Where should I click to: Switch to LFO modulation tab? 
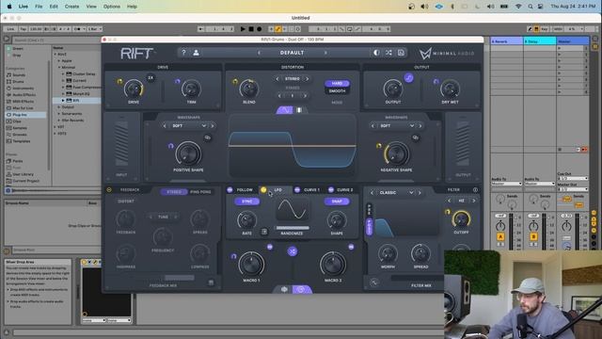coord(277,190)
